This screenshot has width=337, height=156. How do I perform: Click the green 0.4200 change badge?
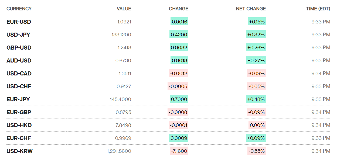click(x=179, y=35)
